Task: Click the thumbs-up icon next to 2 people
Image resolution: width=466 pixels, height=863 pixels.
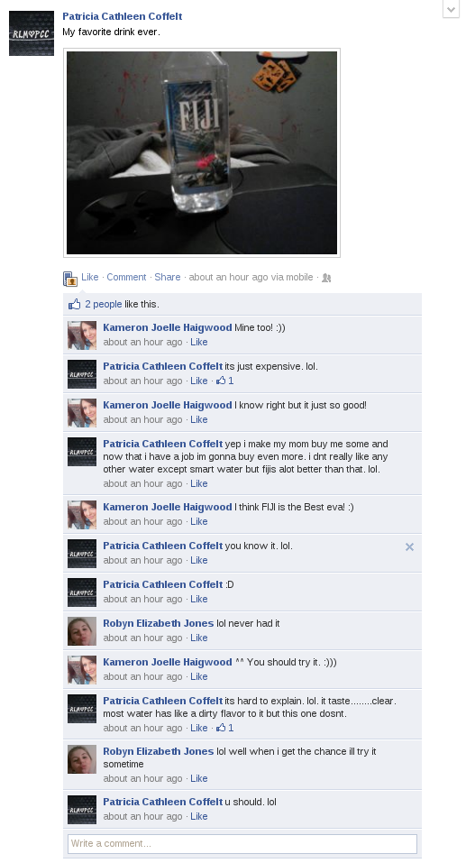Action: coord(74,304)
